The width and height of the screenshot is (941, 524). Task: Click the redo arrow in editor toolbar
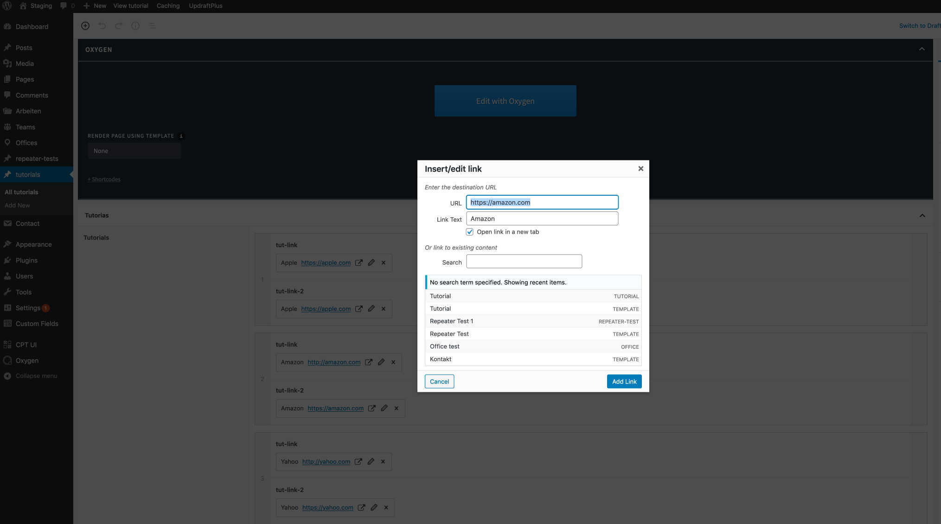coord(119,26)
